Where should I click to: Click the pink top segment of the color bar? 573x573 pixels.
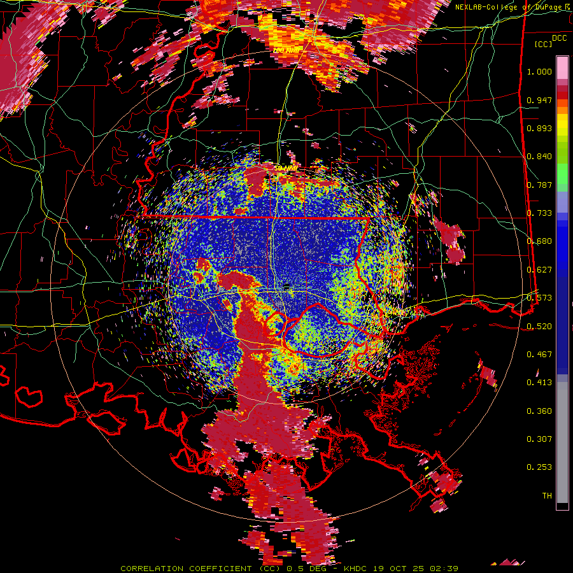pos(562,68)
